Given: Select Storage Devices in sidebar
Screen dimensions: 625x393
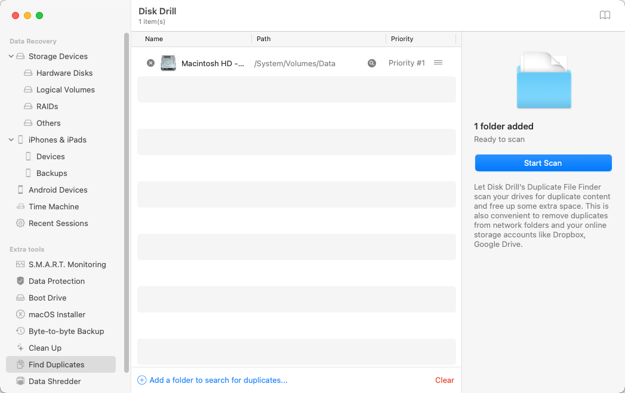Looking at the screenshot, I should click(x=58, y=56).
